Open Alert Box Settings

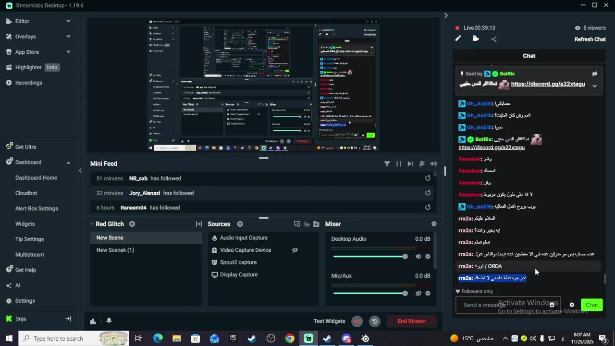[x=37, y=209]
